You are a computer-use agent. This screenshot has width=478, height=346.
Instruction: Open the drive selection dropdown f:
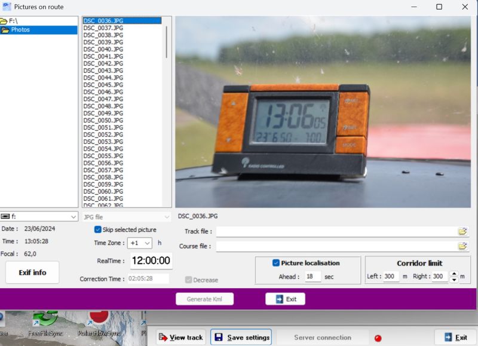pyautogui.click(x=39, y=217)
